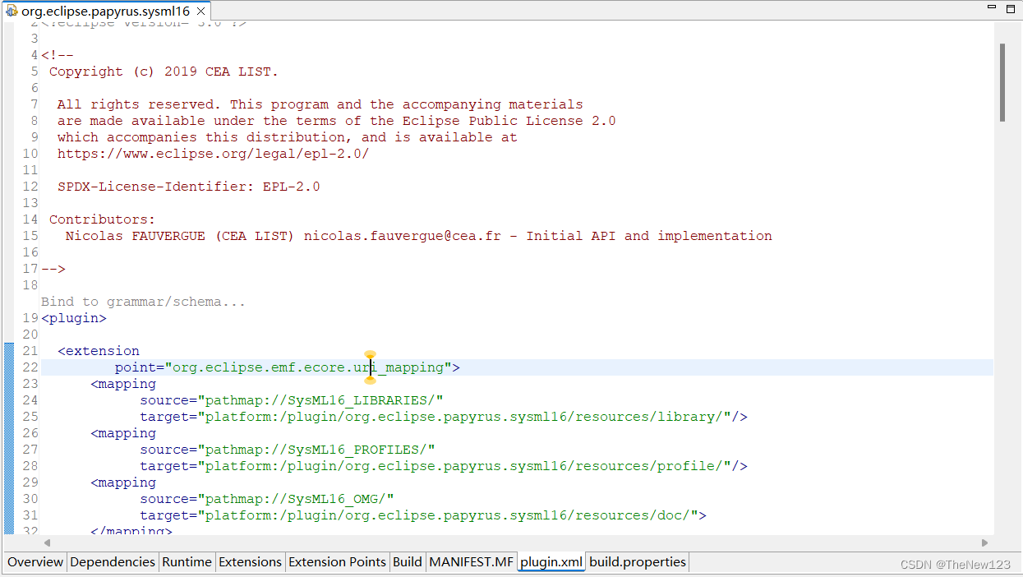The image size is (1023, 577).
Task: Select the build.properties tab
Action: (637, 562)
